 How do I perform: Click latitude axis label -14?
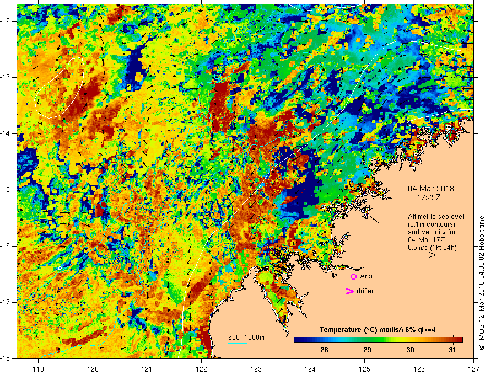click(6, 133)
